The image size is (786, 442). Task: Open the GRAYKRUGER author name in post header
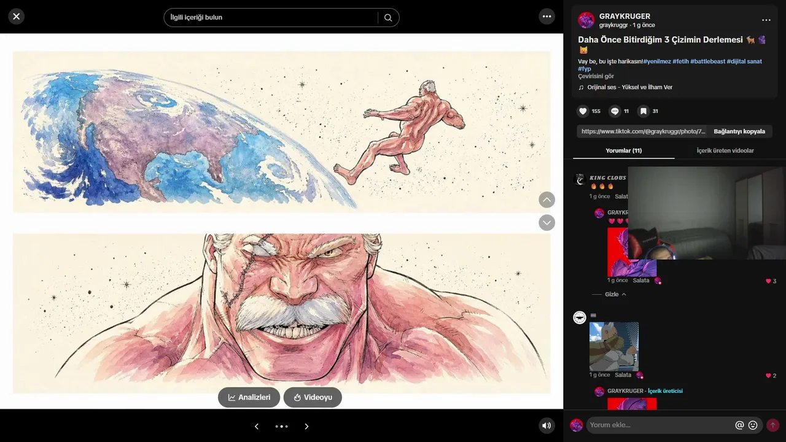[x=625, y=16]
